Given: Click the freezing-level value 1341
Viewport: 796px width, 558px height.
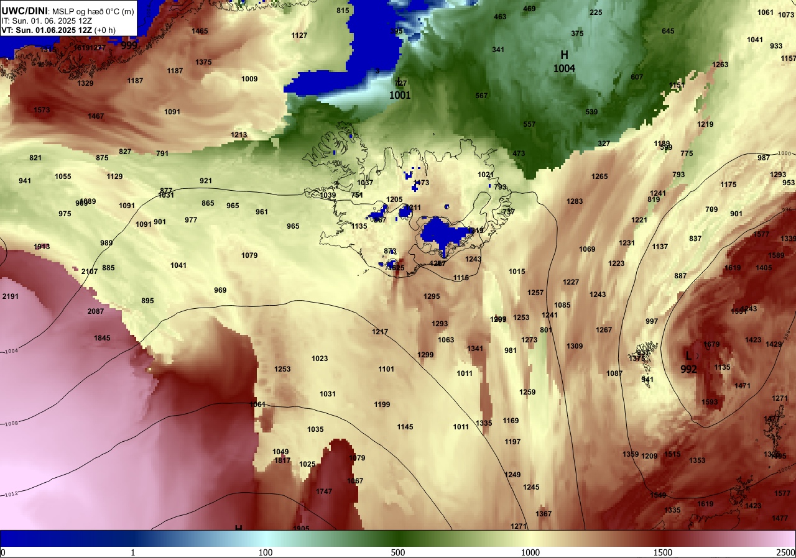Looking at the screenshot, I should [x=475, y=349].
